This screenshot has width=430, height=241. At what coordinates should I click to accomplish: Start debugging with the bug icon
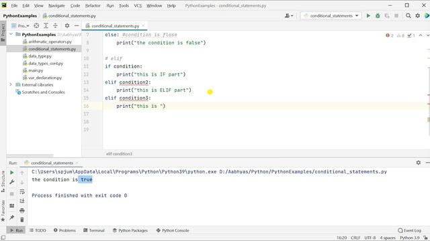coord(378,16)
